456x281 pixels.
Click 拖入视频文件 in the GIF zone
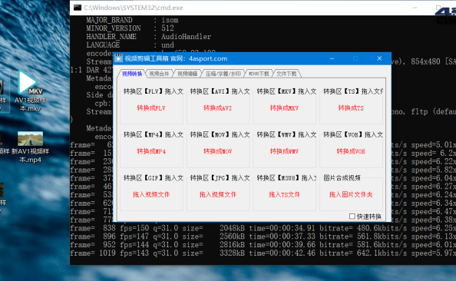(x=151, y=194)
